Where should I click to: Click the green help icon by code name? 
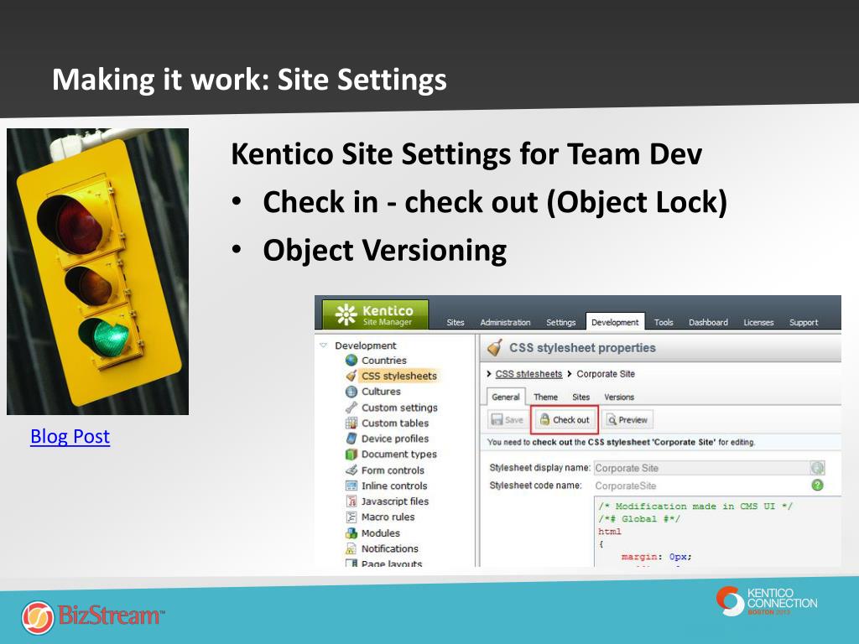(x=817, y=486)
